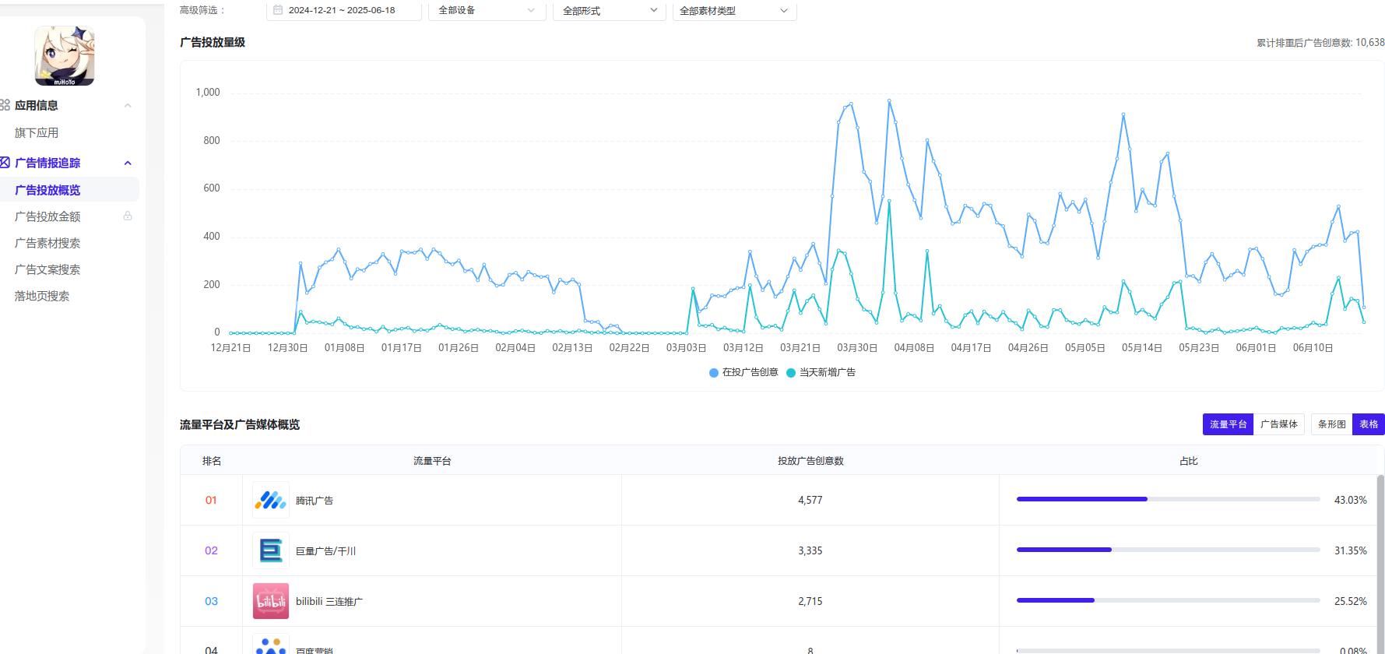1385x654 pixels.
Task: Click the Tencent Ads platform logo
Action: click(270, 500)
